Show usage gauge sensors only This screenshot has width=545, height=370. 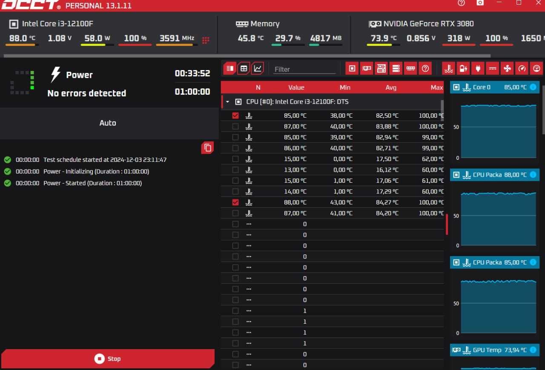(x=522, y=68)
